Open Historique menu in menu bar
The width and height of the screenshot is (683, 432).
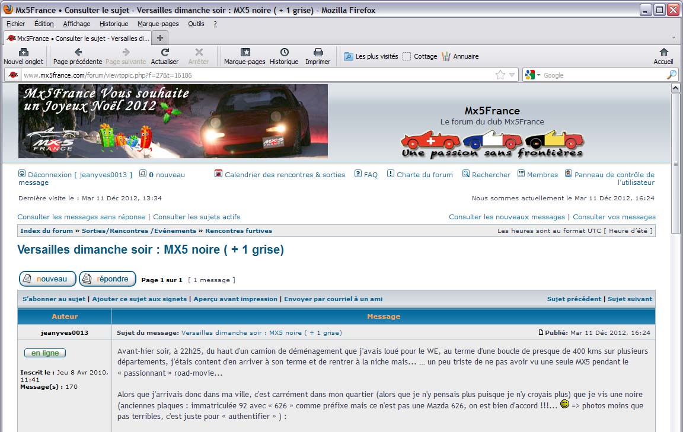pyautogui.click(x=114, y=24)
